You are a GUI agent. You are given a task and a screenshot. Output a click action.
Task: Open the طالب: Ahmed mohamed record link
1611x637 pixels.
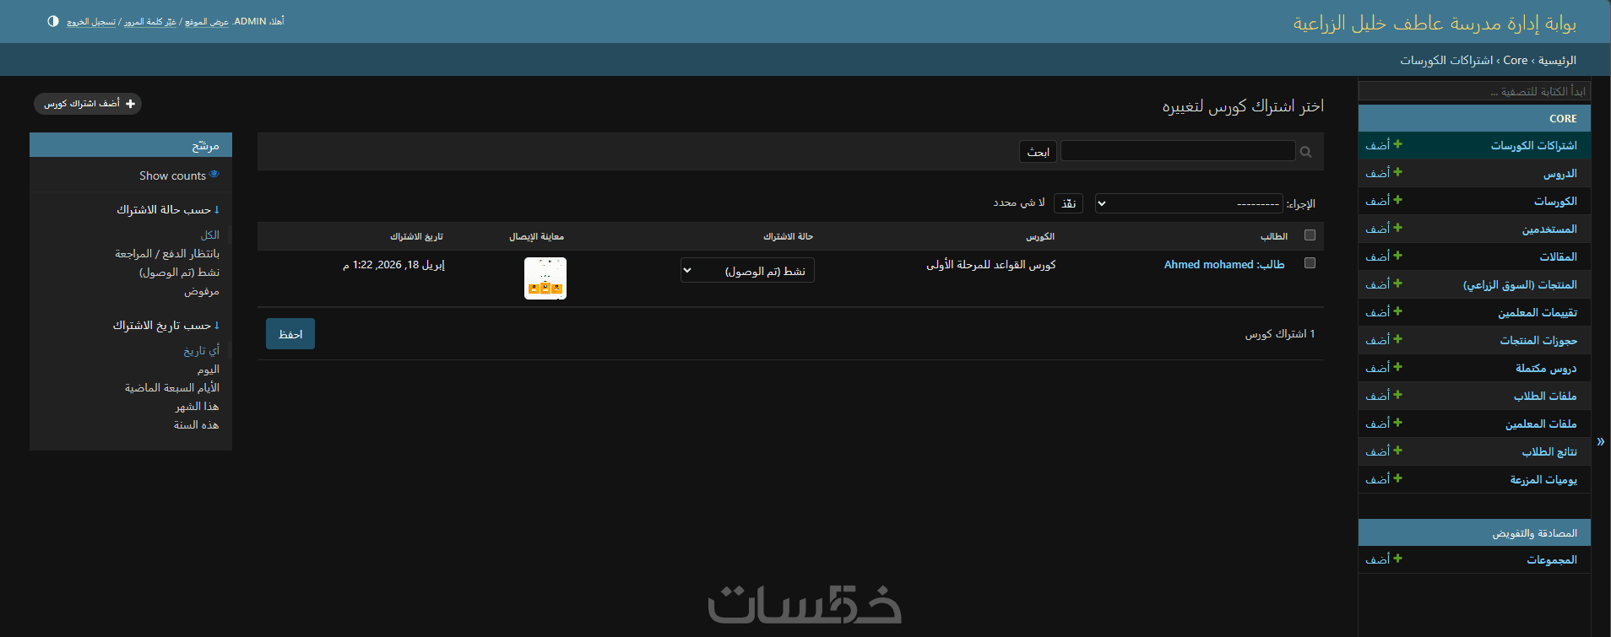(x=1223, y=265)
